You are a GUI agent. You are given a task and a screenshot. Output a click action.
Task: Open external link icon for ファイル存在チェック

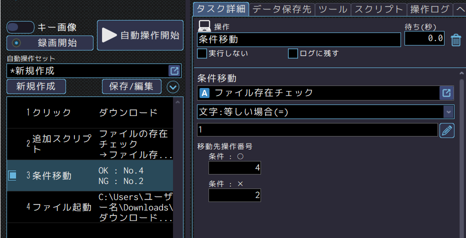coord(446,93)
